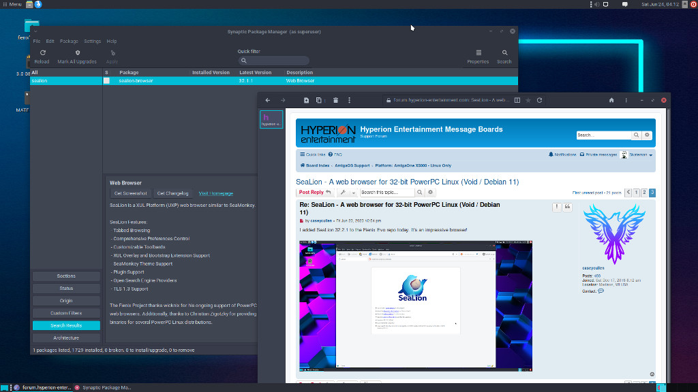Click the duplicate tabs icon in browser toolbar
This screenshot has width=698, height=392.
coord(319,101)
